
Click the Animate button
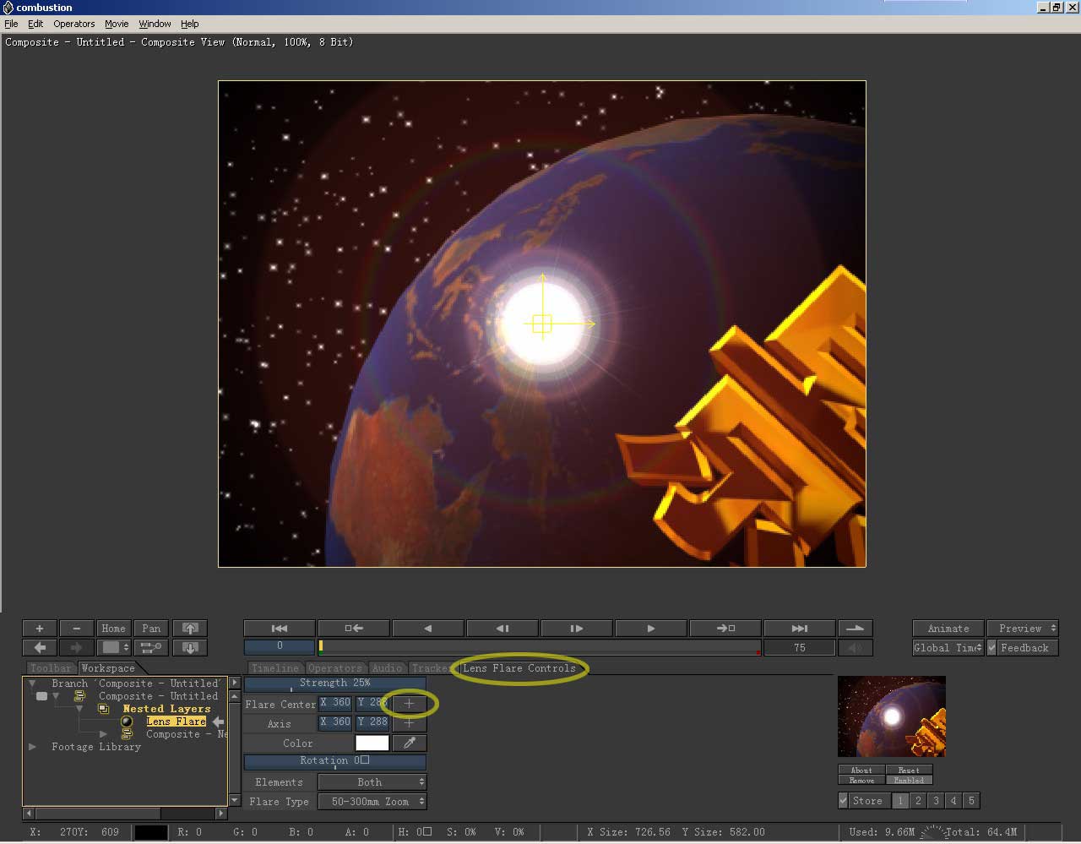pos(948,629)
